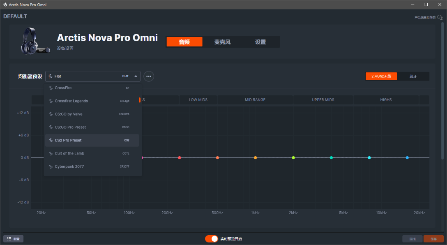Choose the Crossfire: Legends preset

(92, 101)
